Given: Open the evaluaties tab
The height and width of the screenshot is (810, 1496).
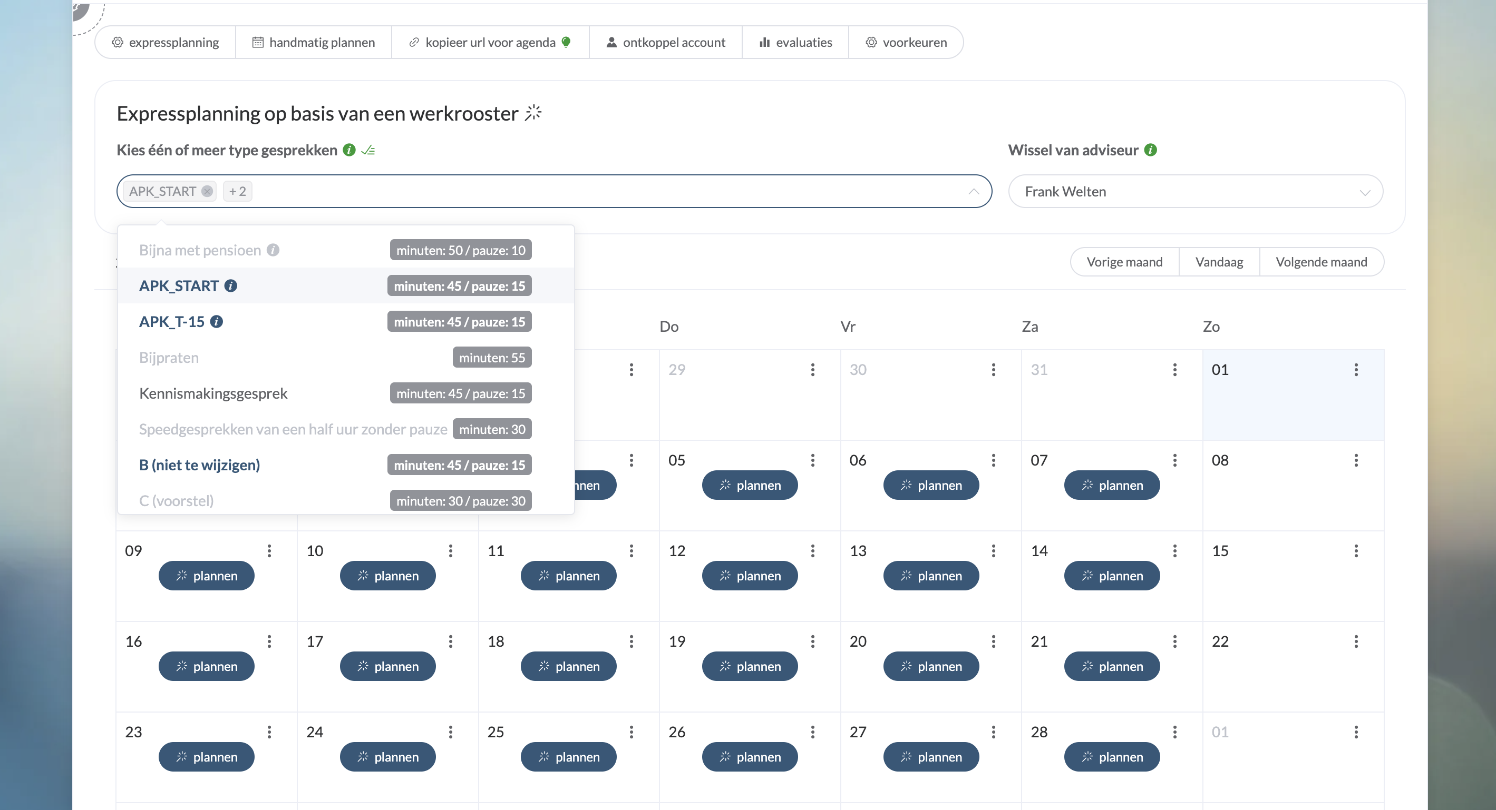Looking at the screenshot, I should tap(795, 42).
